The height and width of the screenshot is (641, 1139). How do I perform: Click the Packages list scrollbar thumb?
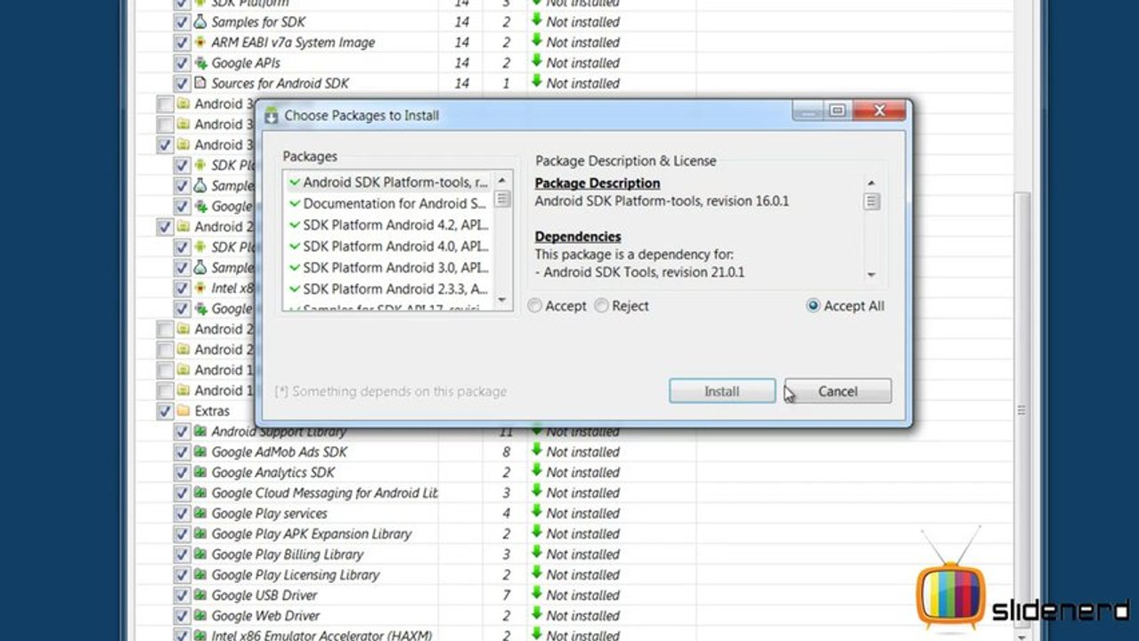pos(502,199)
